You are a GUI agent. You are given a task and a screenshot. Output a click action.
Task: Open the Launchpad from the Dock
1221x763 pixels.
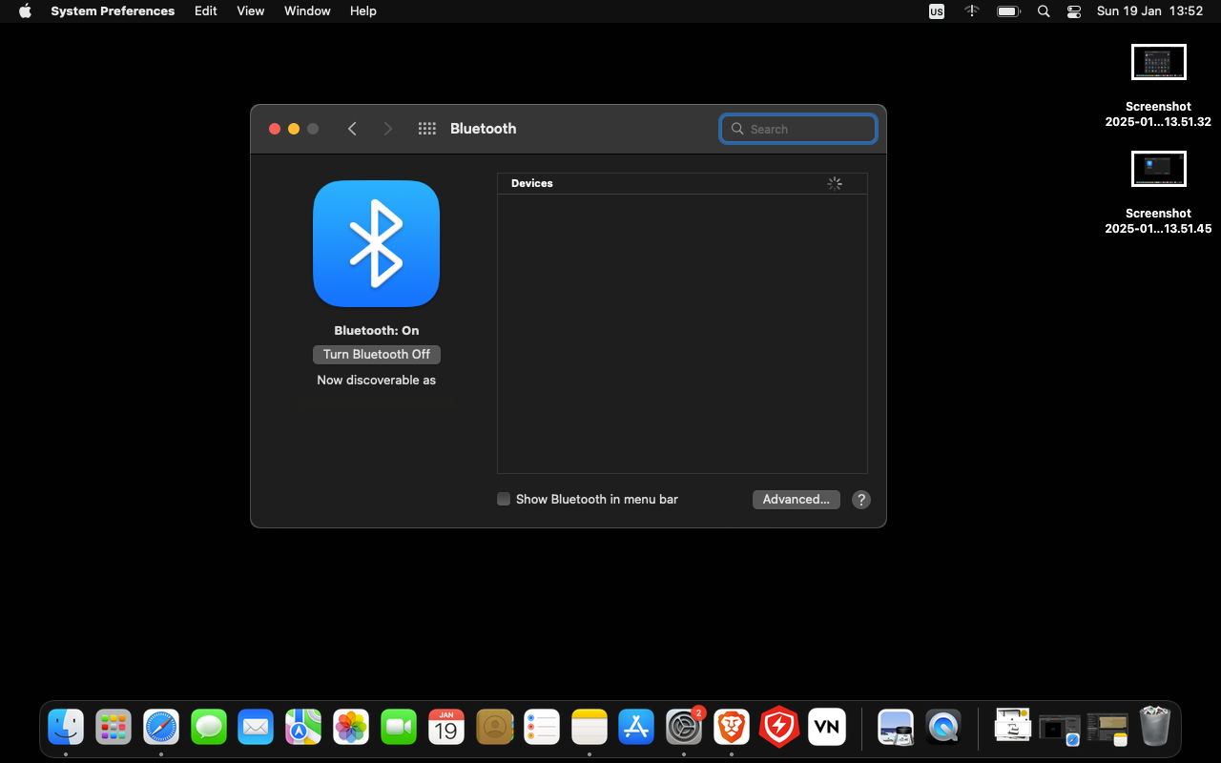click(x=113, y=727)
